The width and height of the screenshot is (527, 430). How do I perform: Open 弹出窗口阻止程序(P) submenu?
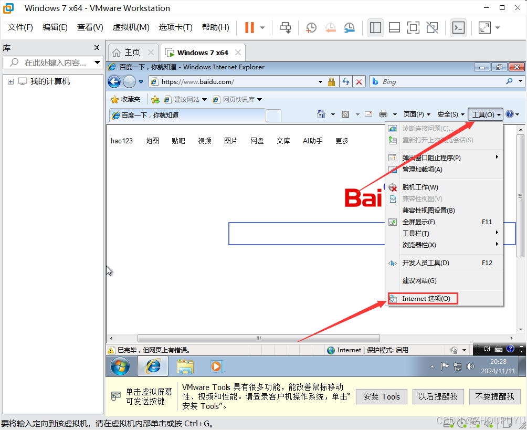coord(444,158)
